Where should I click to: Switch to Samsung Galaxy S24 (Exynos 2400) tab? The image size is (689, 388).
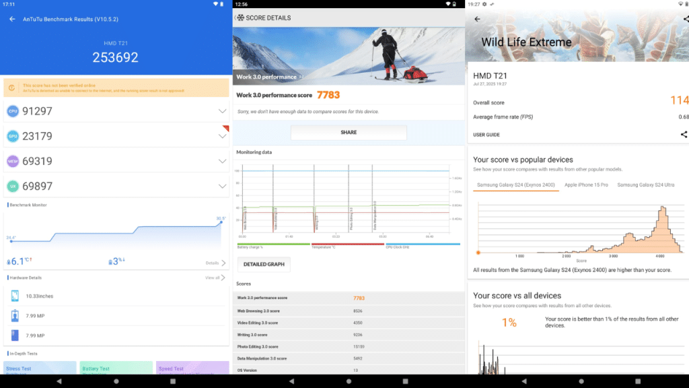click(516, 185)
